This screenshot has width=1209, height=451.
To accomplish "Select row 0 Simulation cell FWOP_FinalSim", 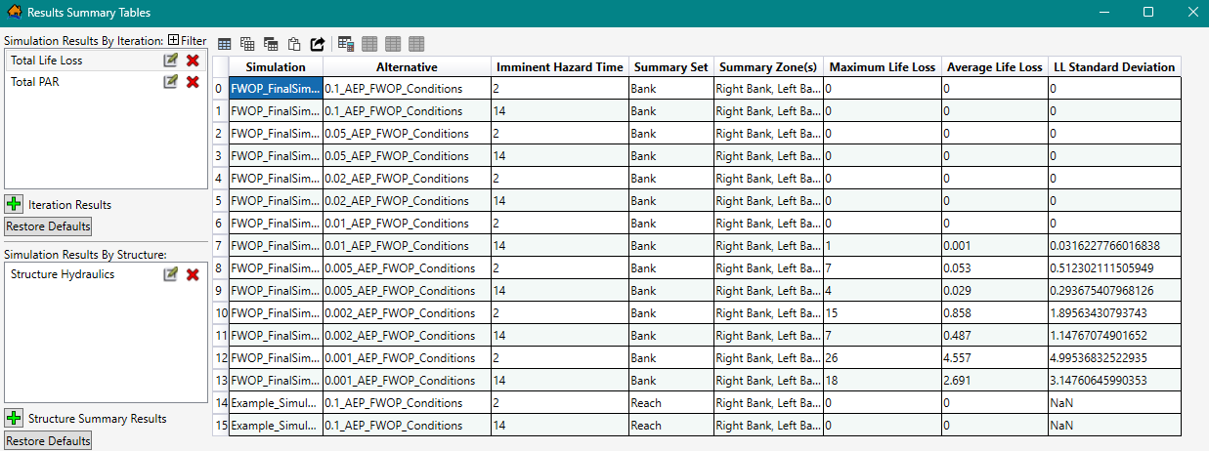I will [x=276, y=88].
